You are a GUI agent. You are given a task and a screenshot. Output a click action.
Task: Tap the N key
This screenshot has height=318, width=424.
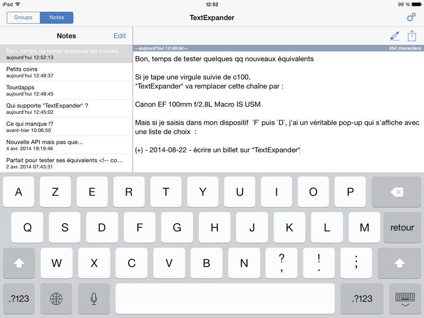pos(244,263)
